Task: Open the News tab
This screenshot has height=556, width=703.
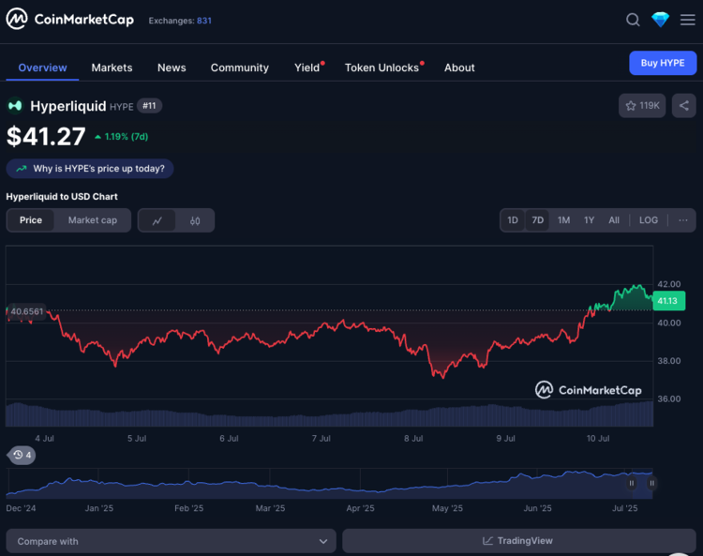Action: coord(172,68)
